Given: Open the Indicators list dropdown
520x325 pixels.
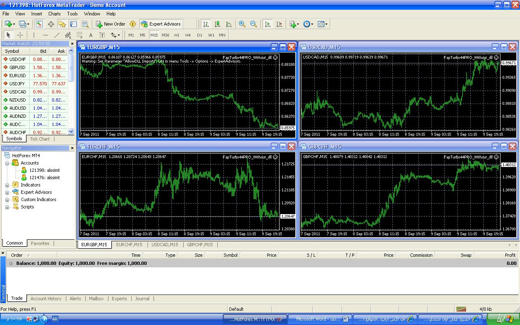Looking at the screenshot, I should [x=294, y=24].
